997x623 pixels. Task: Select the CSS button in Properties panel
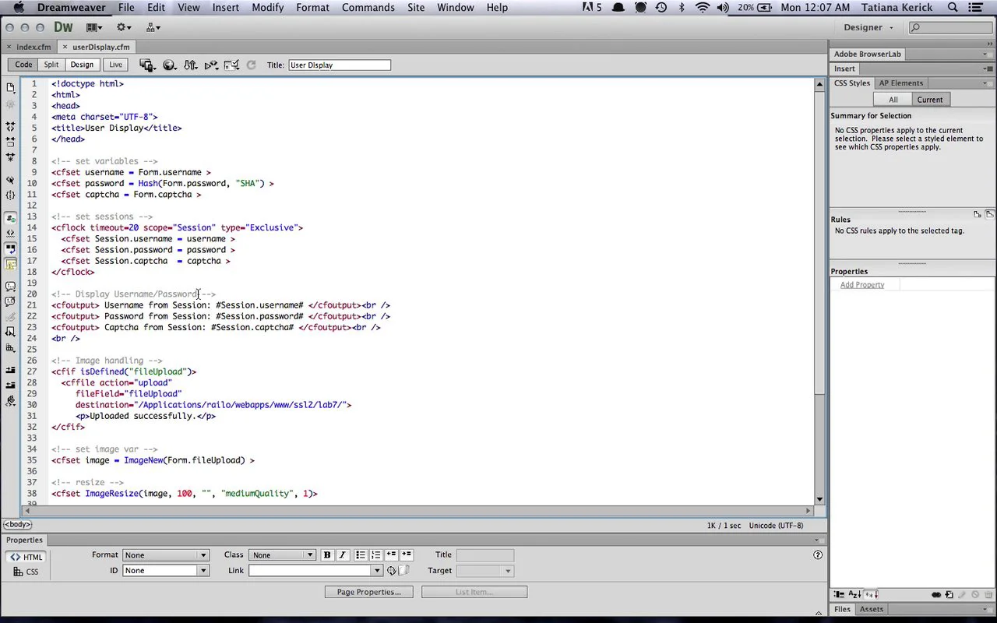pos(26,572)
